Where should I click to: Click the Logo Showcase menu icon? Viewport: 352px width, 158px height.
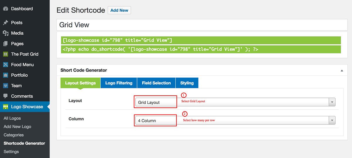[5, 107]
